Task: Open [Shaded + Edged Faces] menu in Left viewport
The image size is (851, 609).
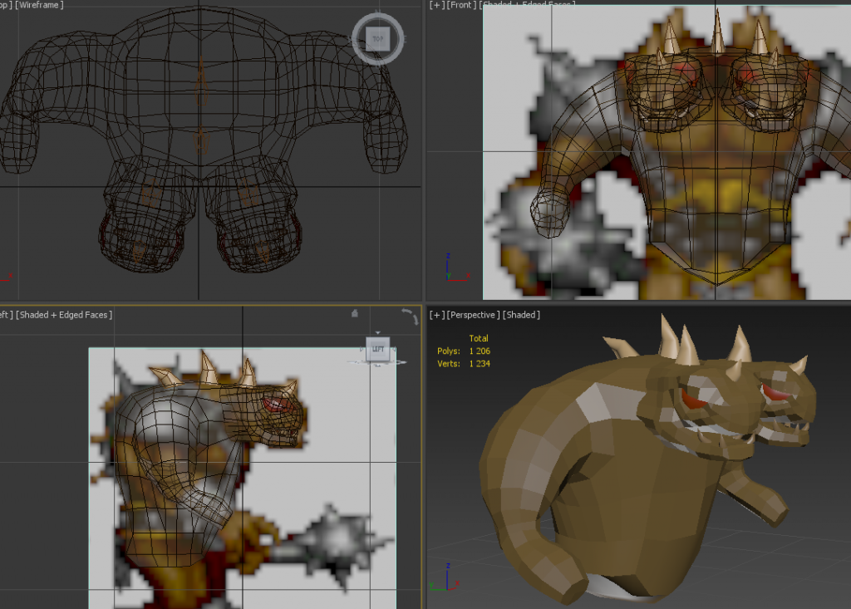Action: pyautogui.click(x=64, y=315)
